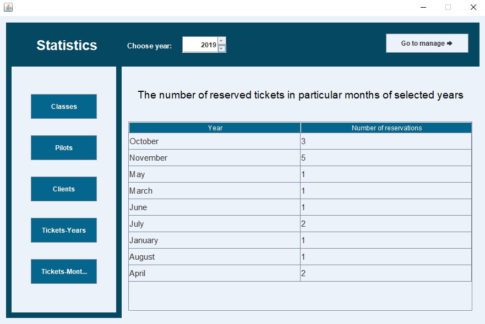Select the April row
The image size is (485, 324).
301,273
